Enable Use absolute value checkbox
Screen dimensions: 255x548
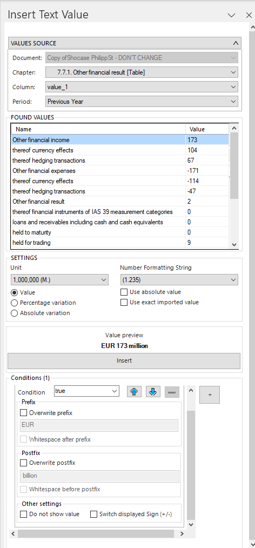coord(124,292)
